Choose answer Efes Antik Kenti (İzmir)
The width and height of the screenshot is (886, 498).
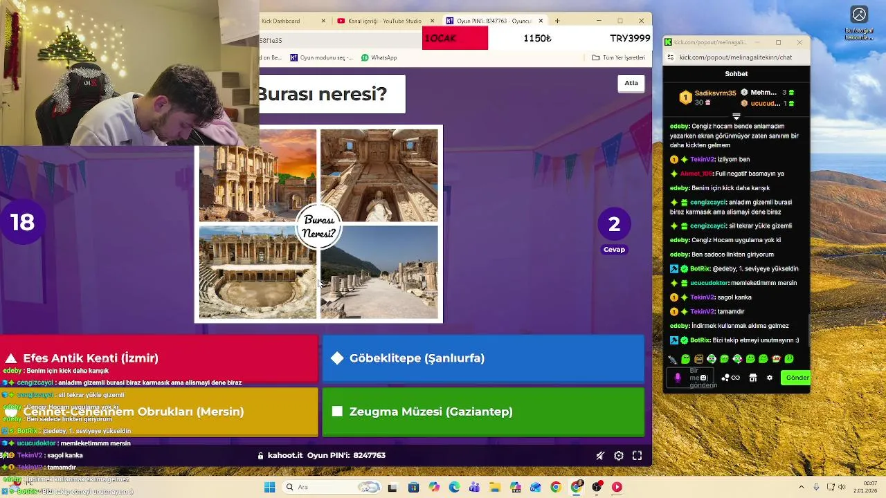(159, 358)
